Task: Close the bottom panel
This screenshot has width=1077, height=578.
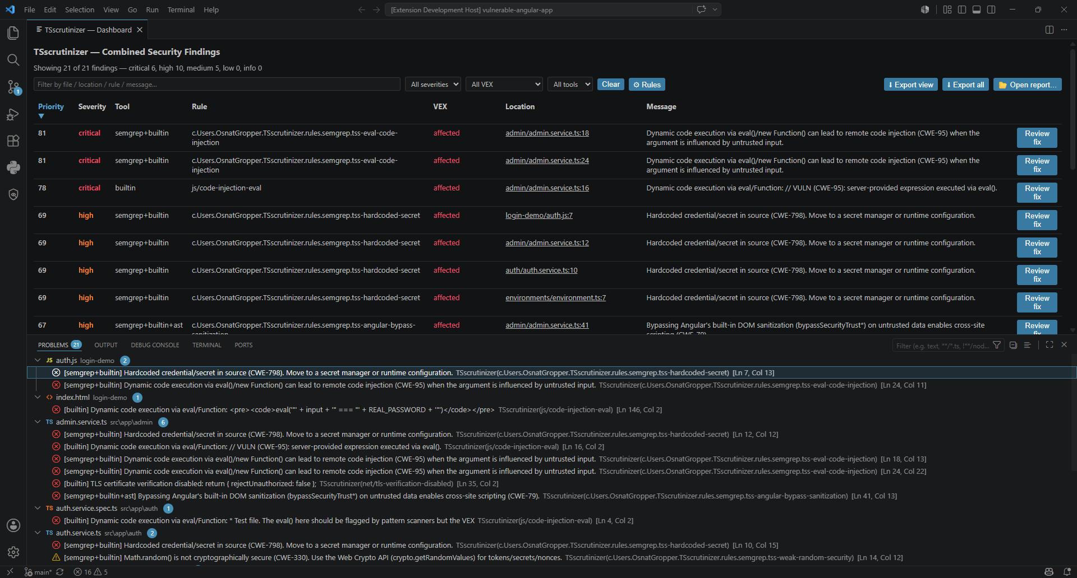Action: click(1064, 344)
